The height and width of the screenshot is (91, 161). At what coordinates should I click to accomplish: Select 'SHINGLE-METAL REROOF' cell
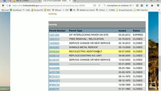click(83, 47)
